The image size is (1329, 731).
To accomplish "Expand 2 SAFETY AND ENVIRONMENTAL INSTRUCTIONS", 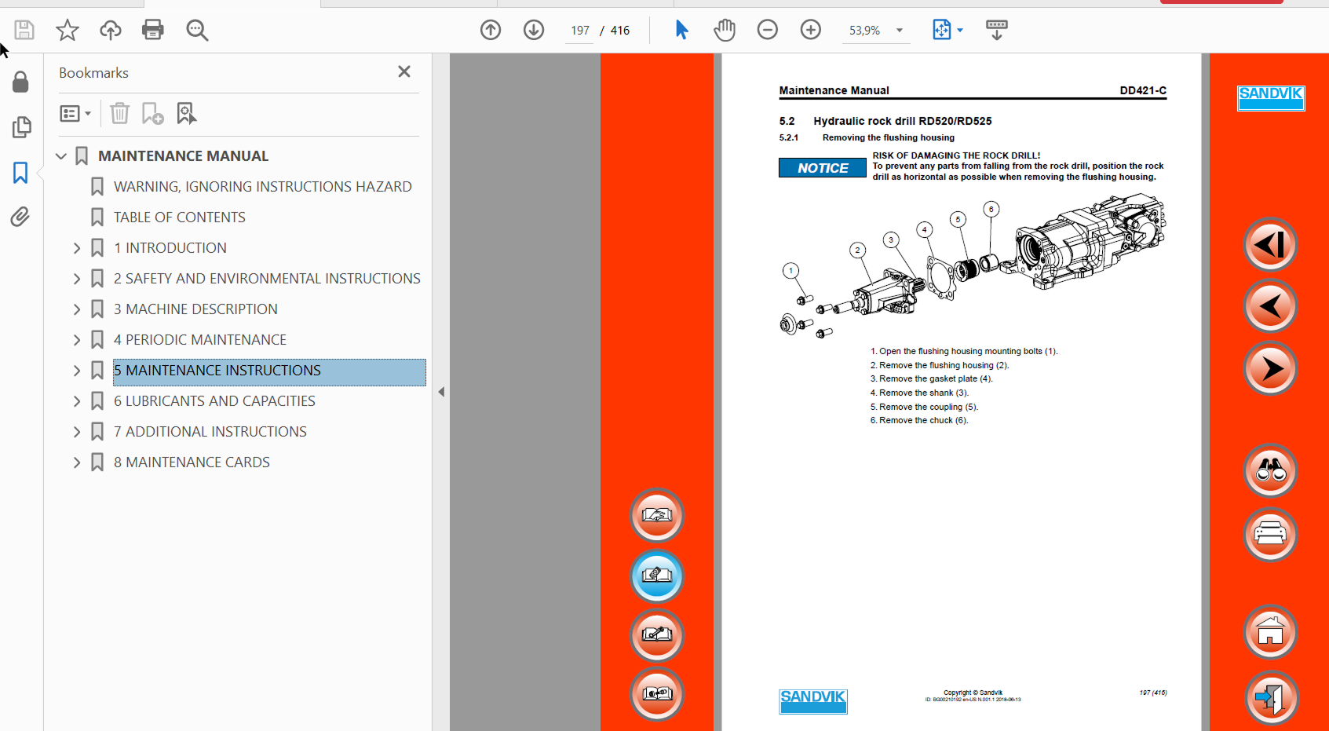I will tap(77, 279).
